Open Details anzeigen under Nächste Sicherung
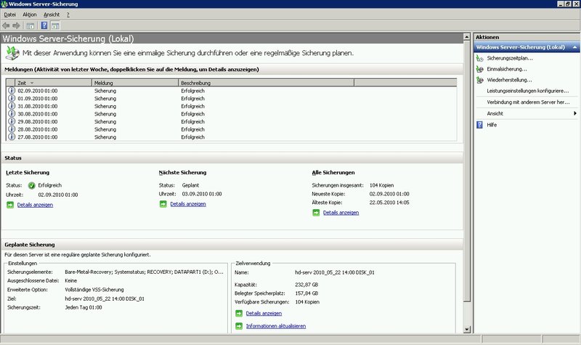Image resolution: width=581 pixels, height=345 pixels. (188, 204)
